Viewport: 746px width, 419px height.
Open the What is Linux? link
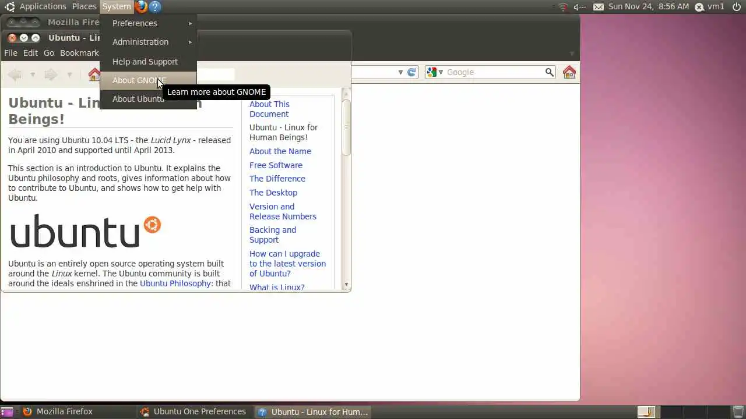(x=277, y=287)
